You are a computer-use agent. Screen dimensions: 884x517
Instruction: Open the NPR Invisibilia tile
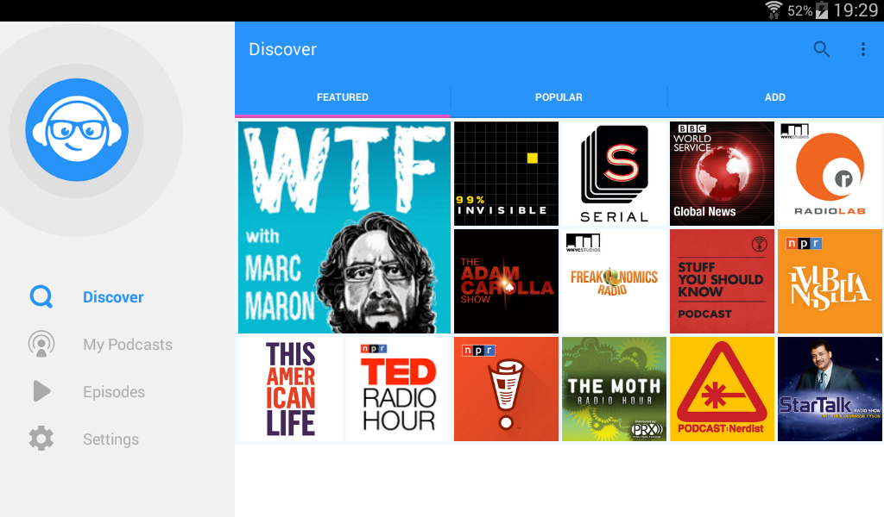pos(830,281)
